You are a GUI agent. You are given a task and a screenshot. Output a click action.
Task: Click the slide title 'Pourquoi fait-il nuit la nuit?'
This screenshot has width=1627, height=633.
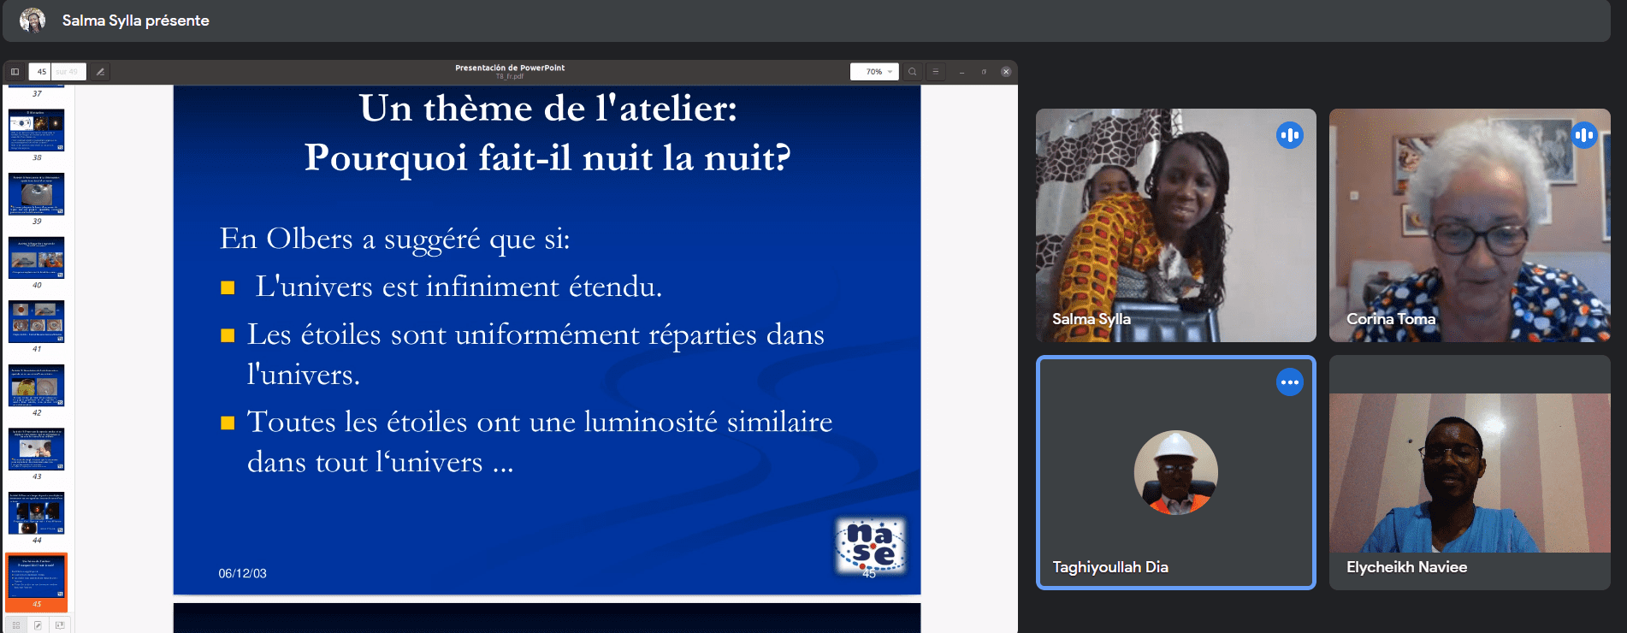point(547,157)
